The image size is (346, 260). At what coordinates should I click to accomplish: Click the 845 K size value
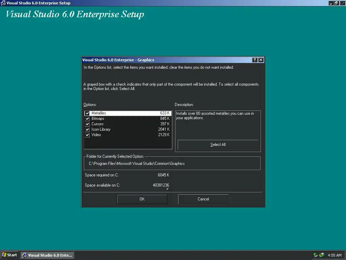click(x=165, y=118)
